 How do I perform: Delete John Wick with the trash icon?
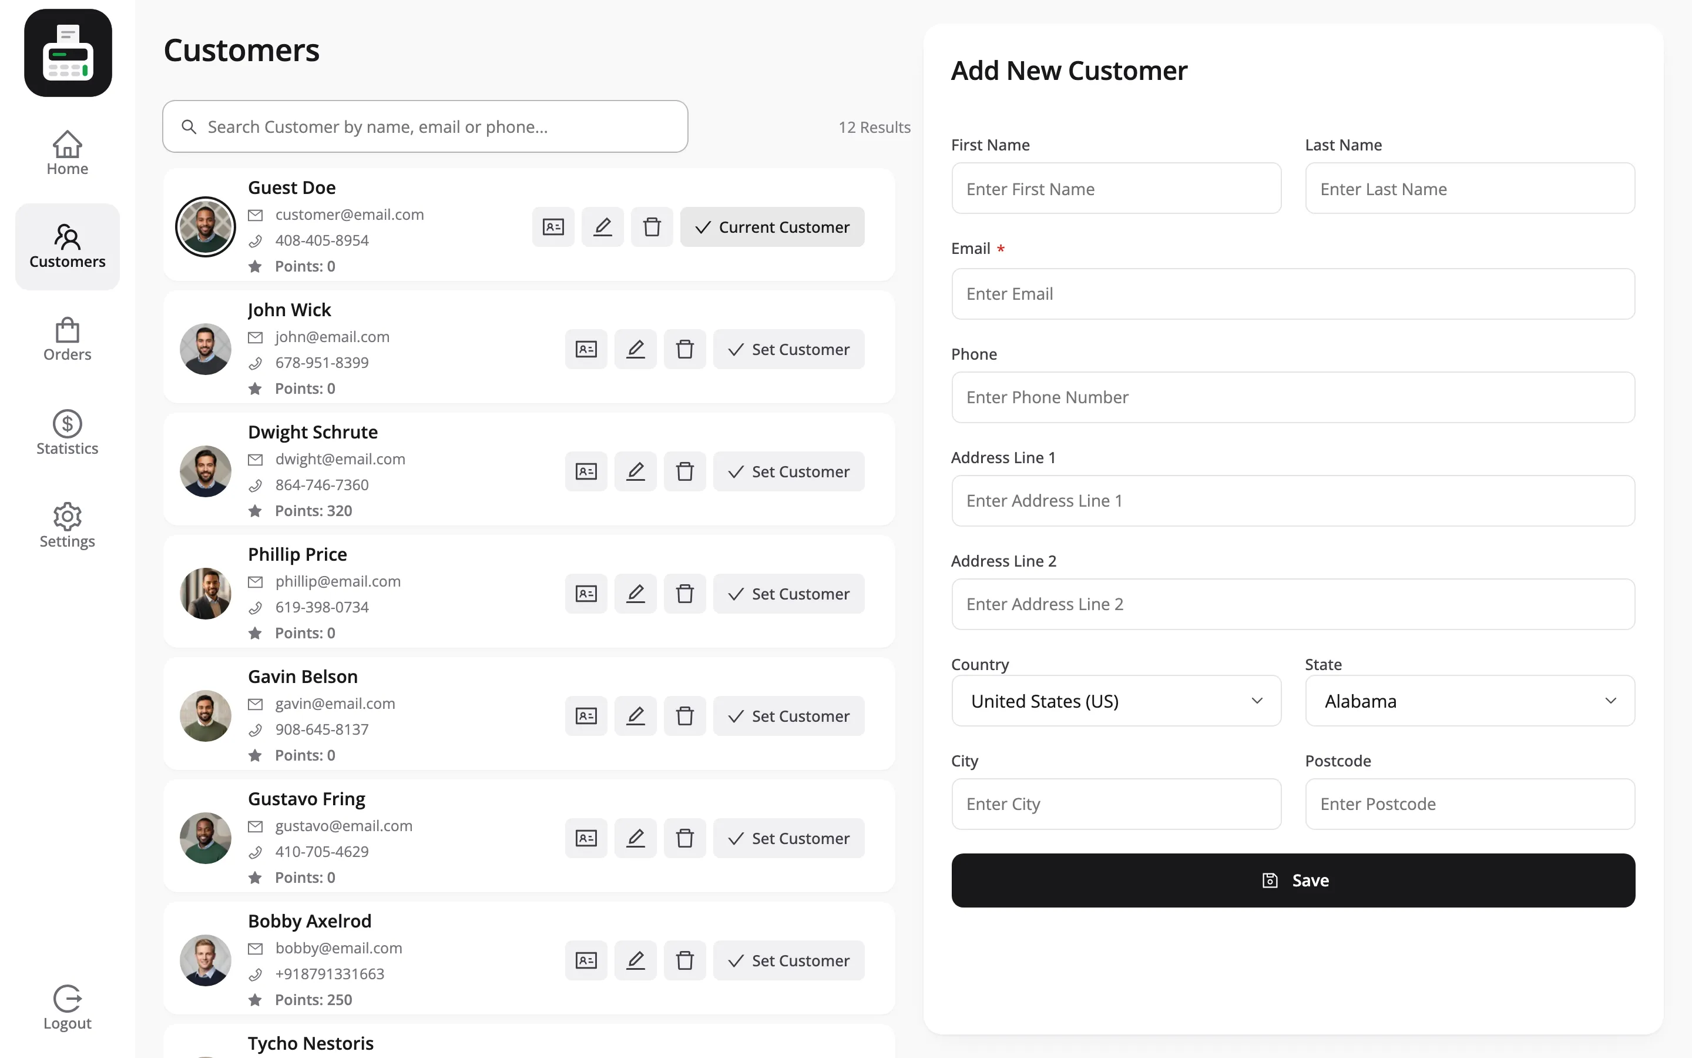coord(684,349)
